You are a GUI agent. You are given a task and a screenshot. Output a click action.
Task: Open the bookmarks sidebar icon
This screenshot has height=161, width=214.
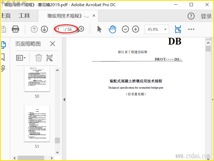(x=3, y=57)
